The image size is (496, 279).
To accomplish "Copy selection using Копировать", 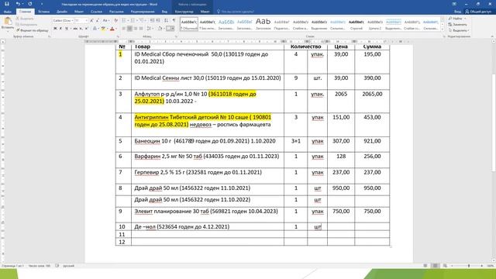I will click(x=26, y=24).
